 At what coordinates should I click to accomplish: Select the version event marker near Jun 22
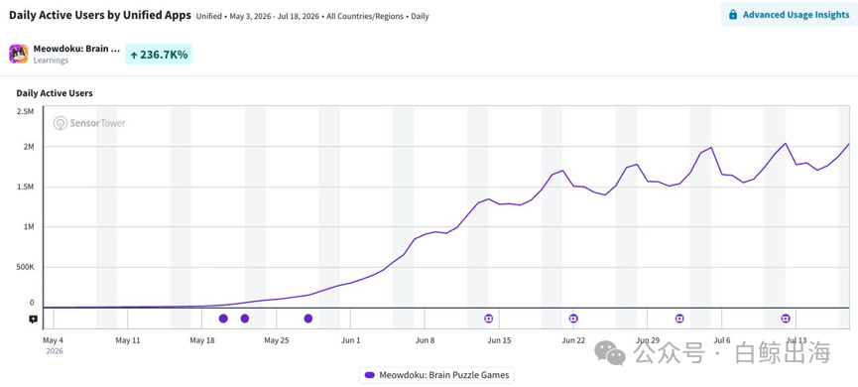pyautogui.click(x=573, y=319)
